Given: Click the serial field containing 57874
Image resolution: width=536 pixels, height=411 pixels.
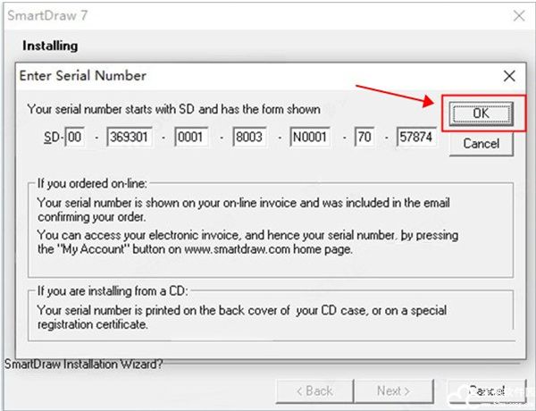Looking at the screenshot, I should point(416,137).
